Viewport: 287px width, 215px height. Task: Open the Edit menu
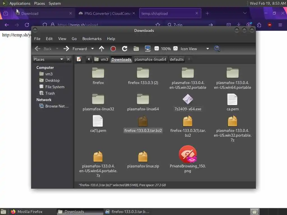(x=49, y=39)
